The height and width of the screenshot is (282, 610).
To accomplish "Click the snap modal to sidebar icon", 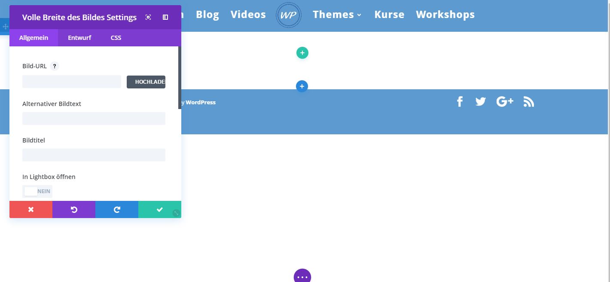I will coord(165,17).
